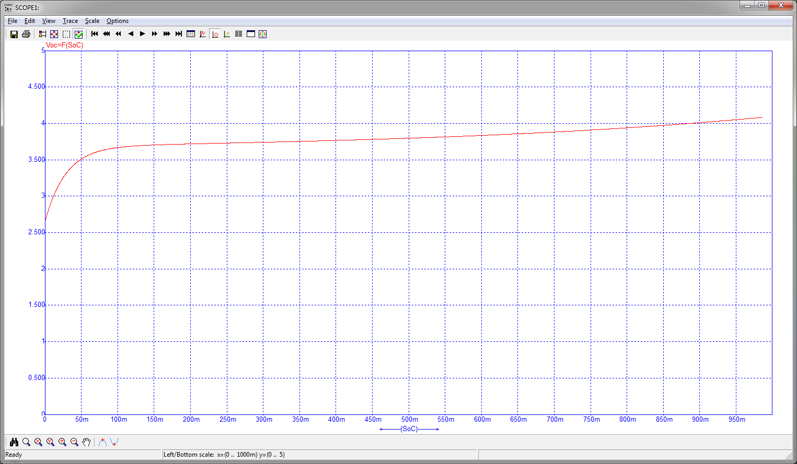Open the data table view icon
Image resolution: width=797 pixels, height=464 pixels.
point(191,34)
